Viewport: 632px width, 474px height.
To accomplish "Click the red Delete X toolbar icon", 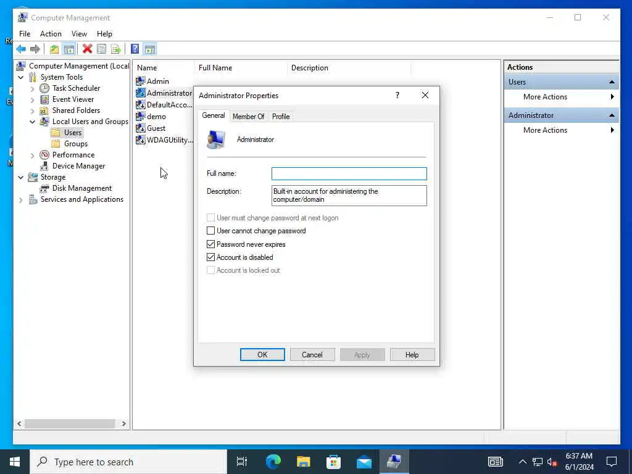I will (x=87, y=49).
